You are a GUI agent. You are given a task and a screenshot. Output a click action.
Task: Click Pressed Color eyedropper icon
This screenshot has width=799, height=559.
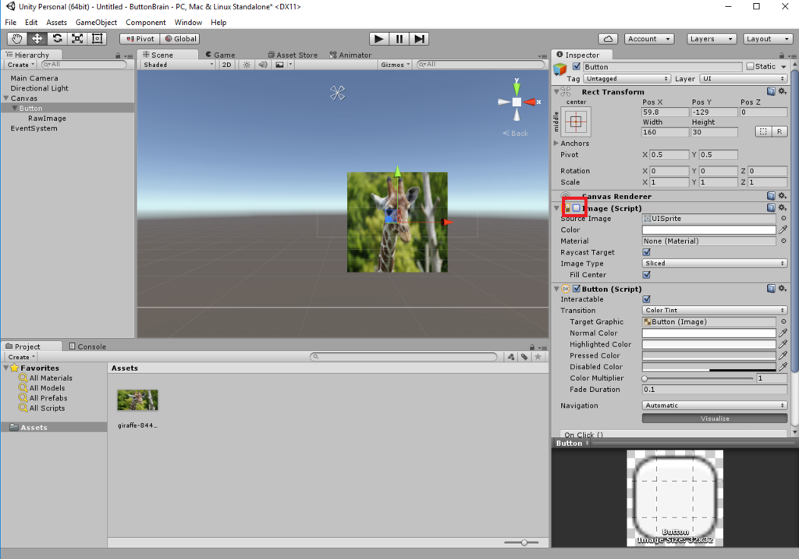coord(783,355)
